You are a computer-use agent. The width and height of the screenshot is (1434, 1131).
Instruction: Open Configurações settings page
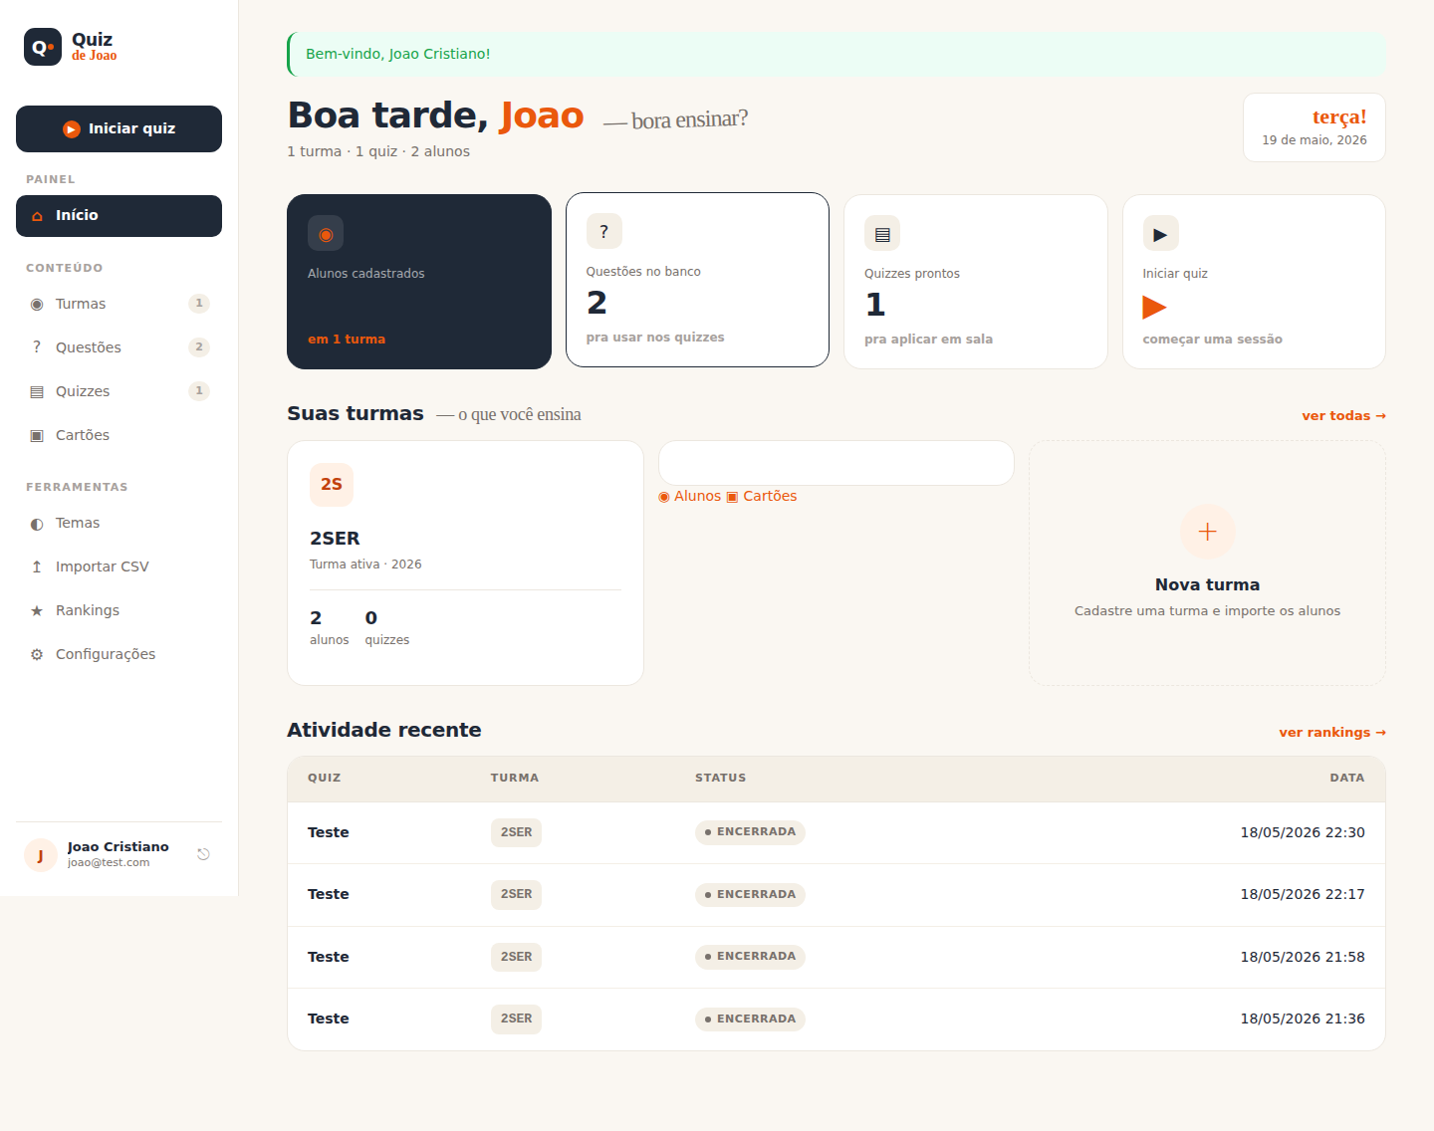click(119, 654)
